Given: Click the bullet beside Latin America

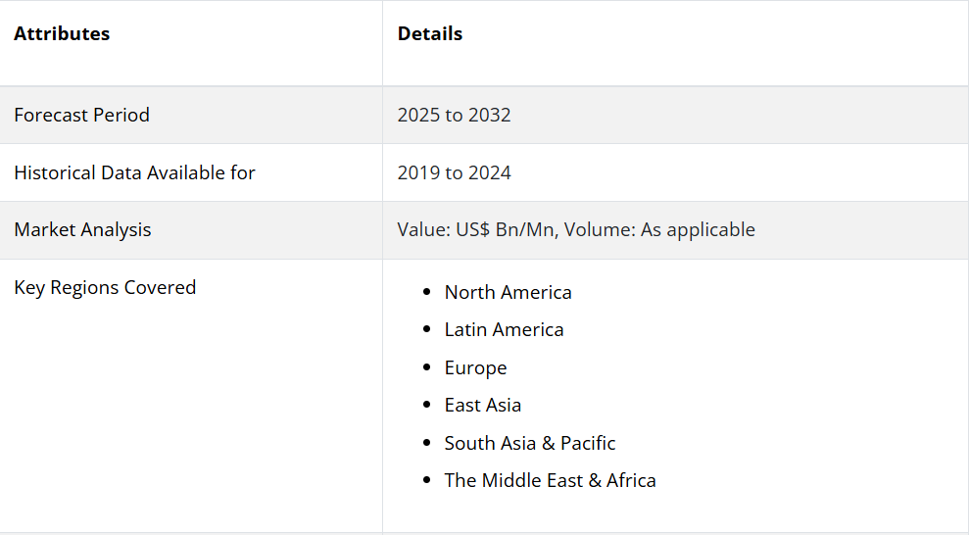Looking at the screenshot, I should pyautogui.click(x=426, y=330).
